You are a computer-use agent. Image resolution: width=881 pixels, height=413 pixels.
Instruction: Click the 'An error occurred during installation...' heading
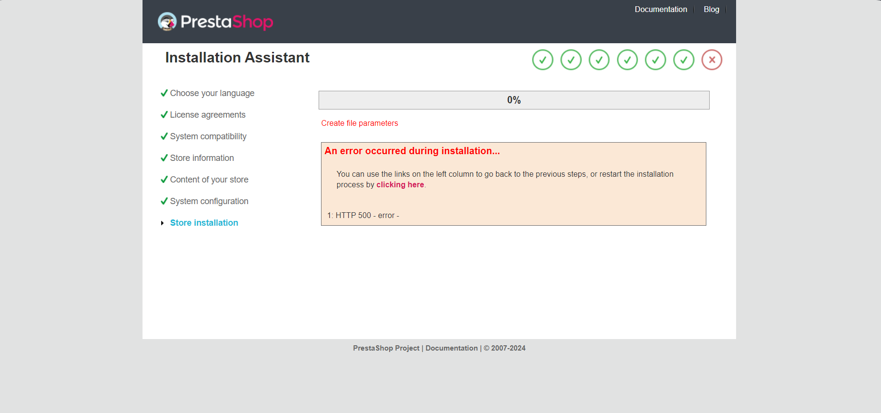tap(412, 151)
